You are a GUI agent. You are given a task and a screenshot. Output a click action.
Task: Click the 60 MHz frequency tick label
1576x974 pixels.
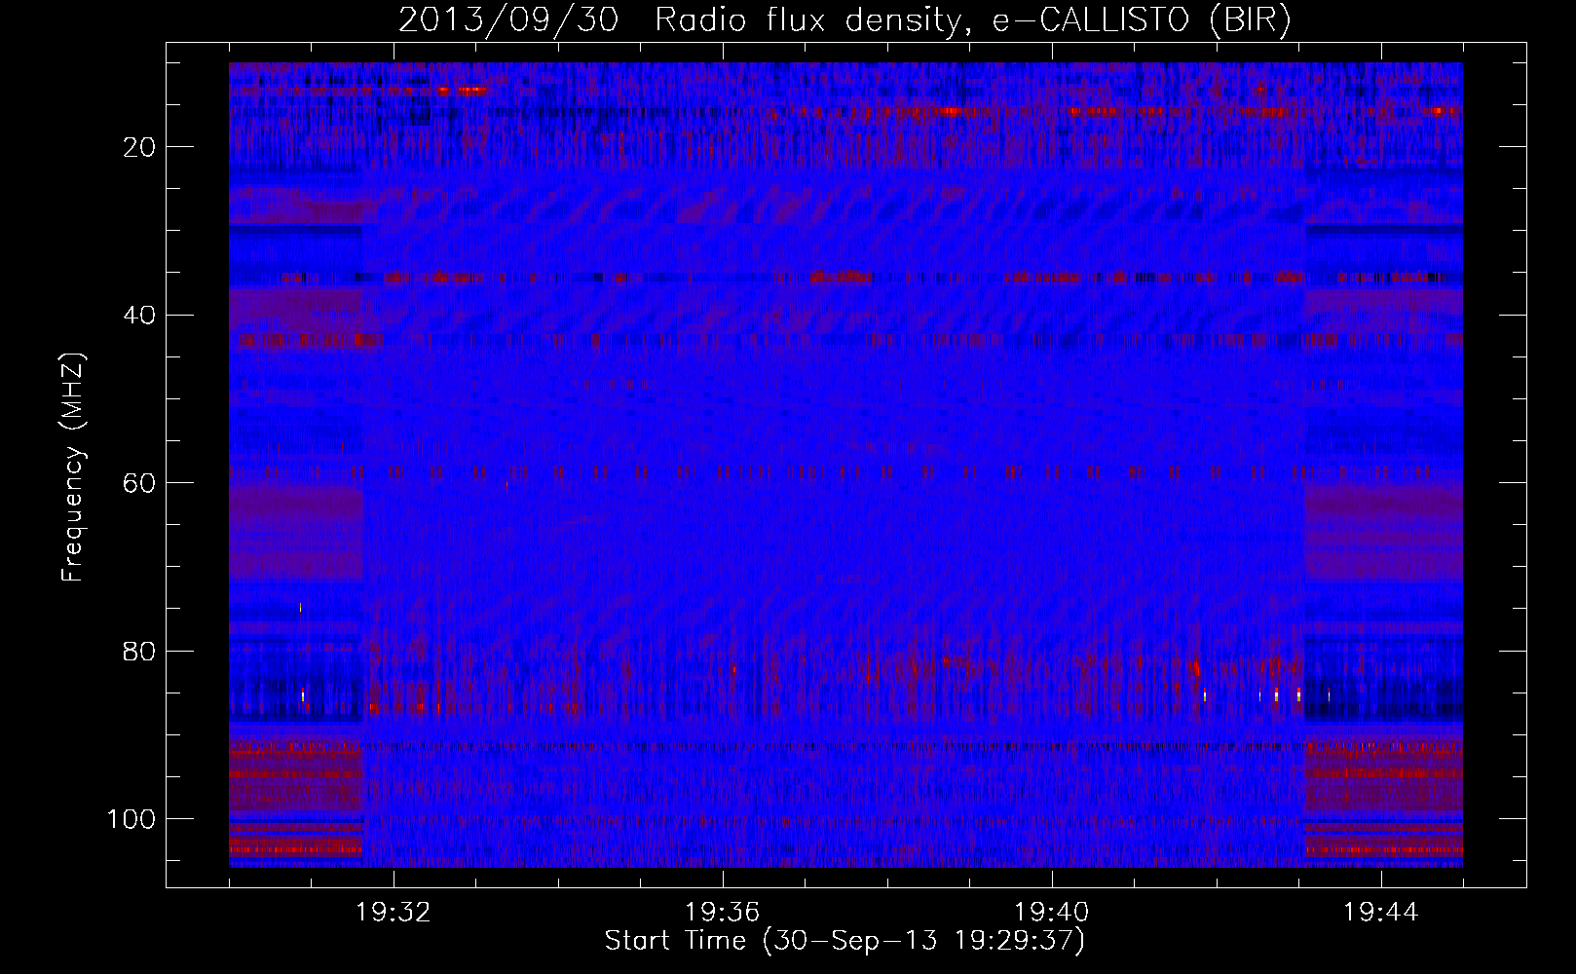(x=140, y=483)
